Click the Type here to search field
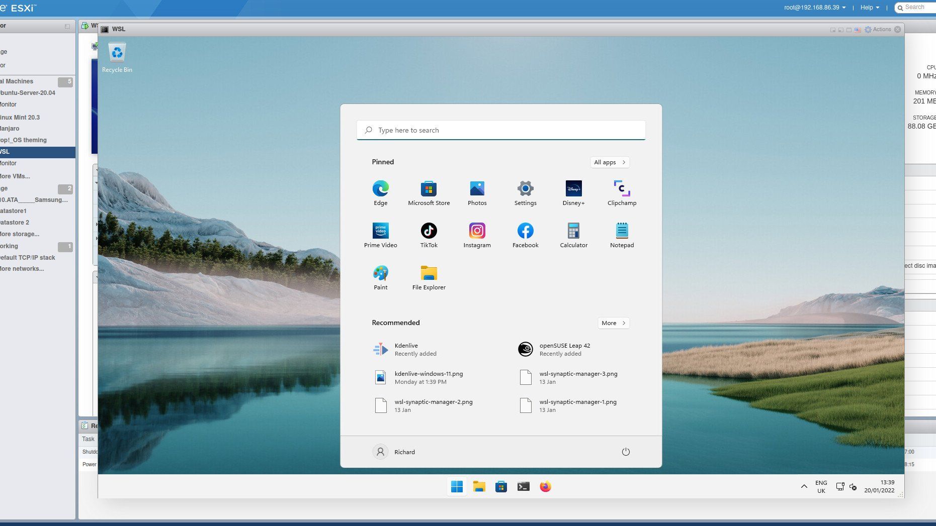The height and width of the screenshot is (526, 936). point(500,130)
